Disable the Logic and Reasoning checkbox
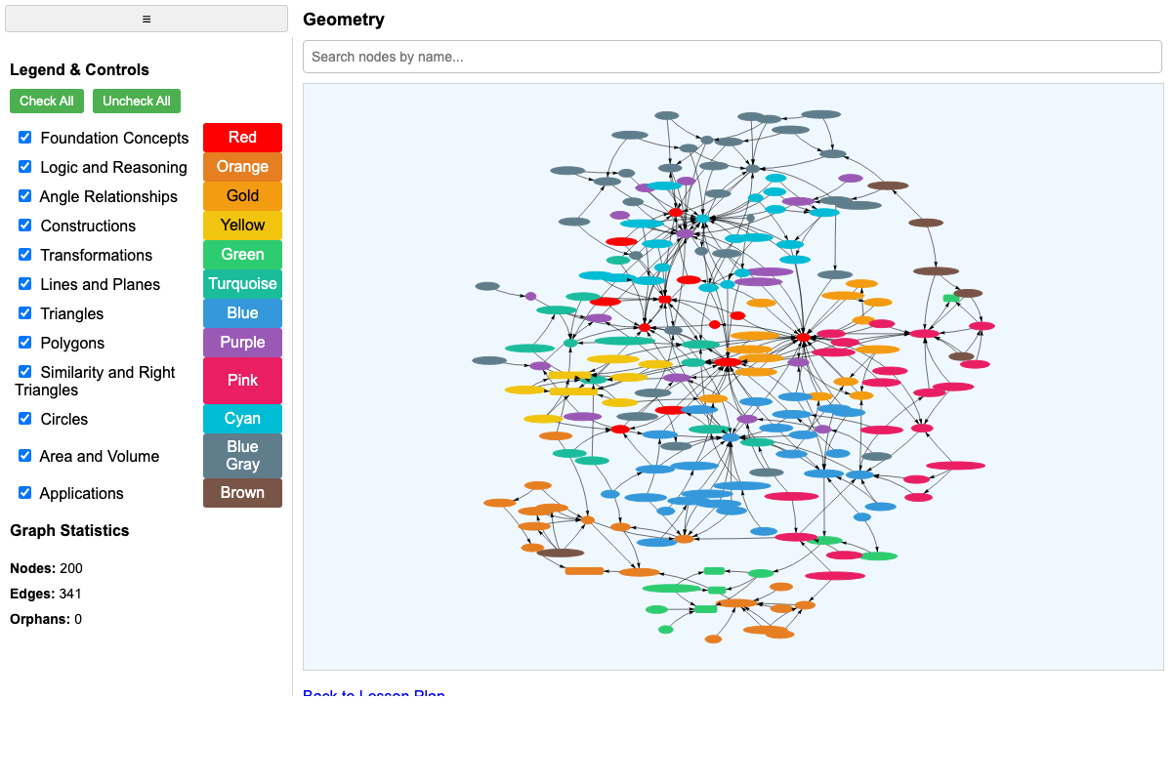Screen dimensions: 1172x781 pyautogui.click(x=24, y=166)
